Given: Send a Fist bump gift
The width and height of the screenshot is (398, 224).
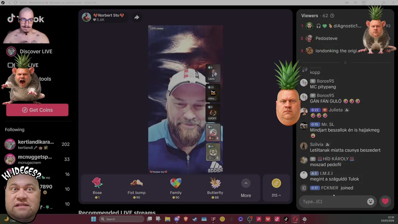Looking at the screenshot, I should 137,188.
